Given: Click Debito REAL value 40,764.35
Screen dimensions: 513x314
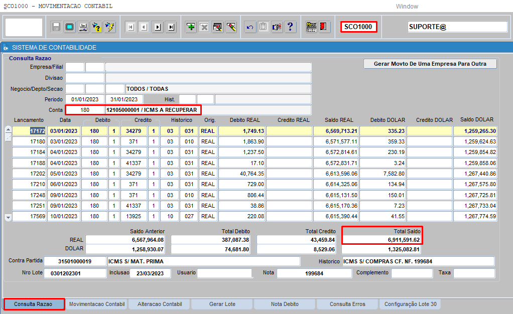Looking at the screenshot, I should (242, 174).
